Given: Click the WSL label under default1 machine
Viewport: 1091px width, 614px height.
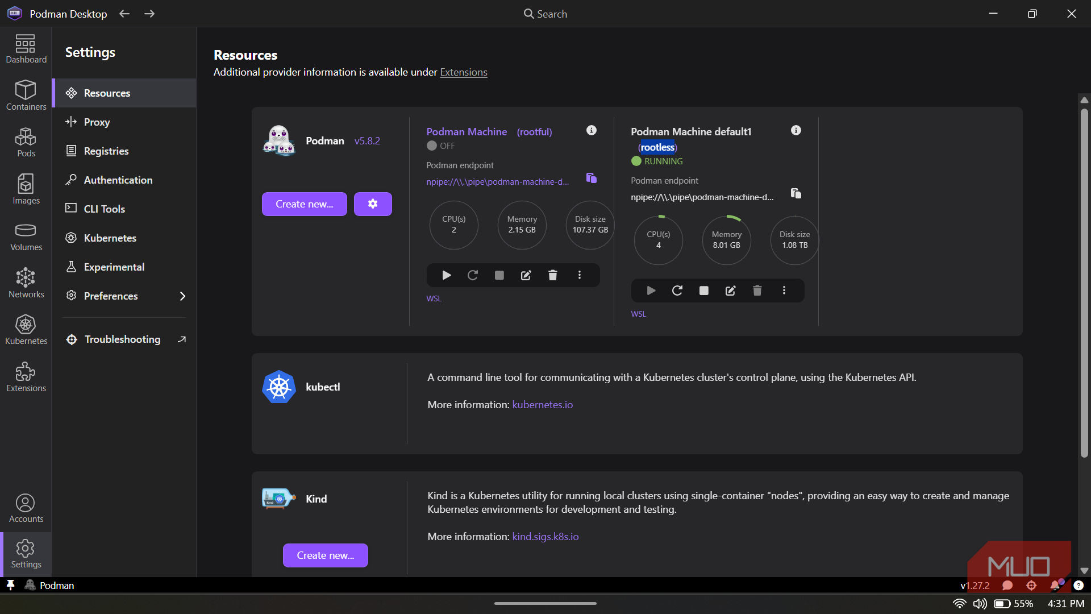Looking at the screenshot, I should (x=638, y=314).
